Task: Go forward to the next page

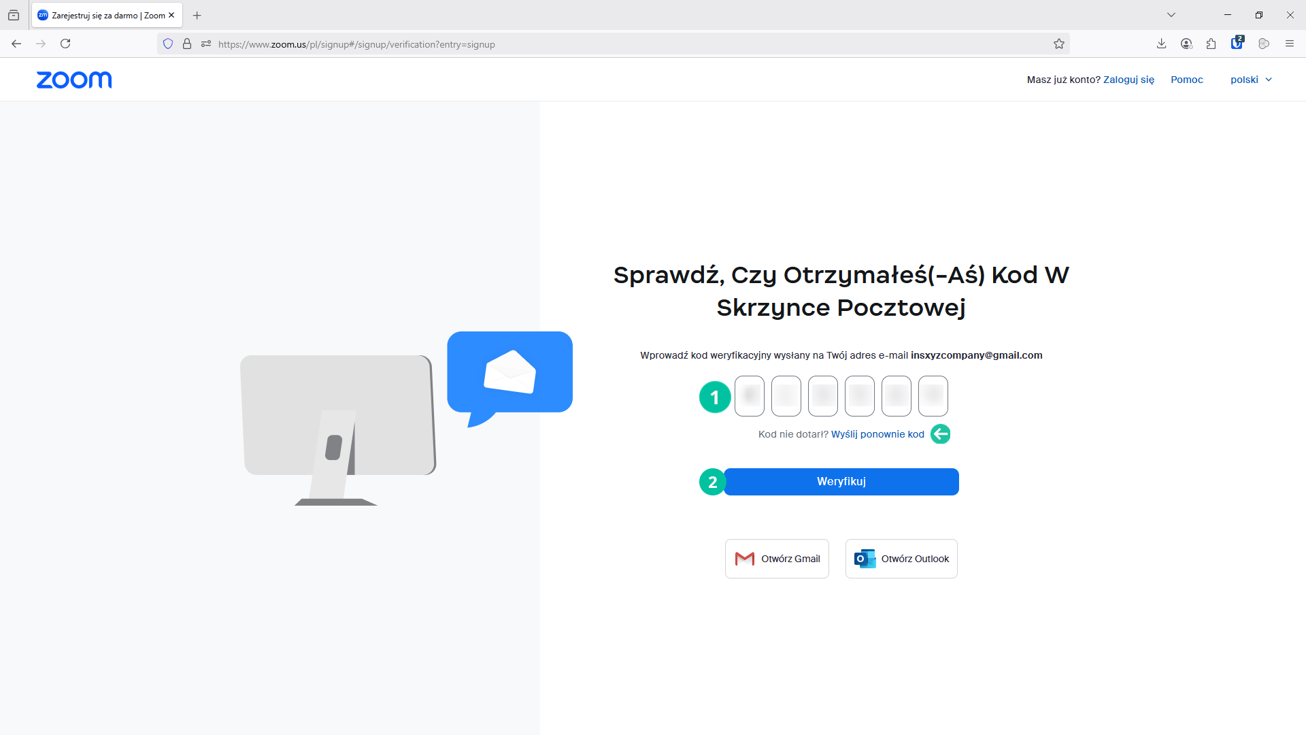Action: click(x=41, y=44)
